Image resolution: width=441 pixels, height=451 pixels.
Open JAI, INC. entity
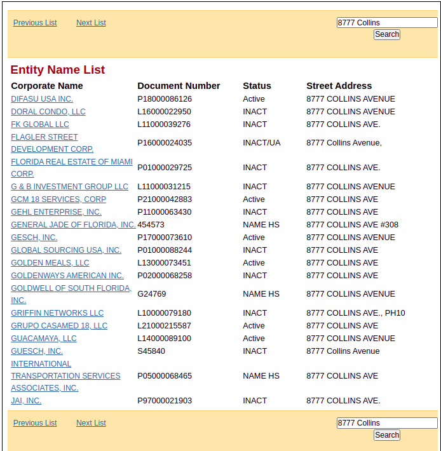pyautogui.click(x=26, y=401)
